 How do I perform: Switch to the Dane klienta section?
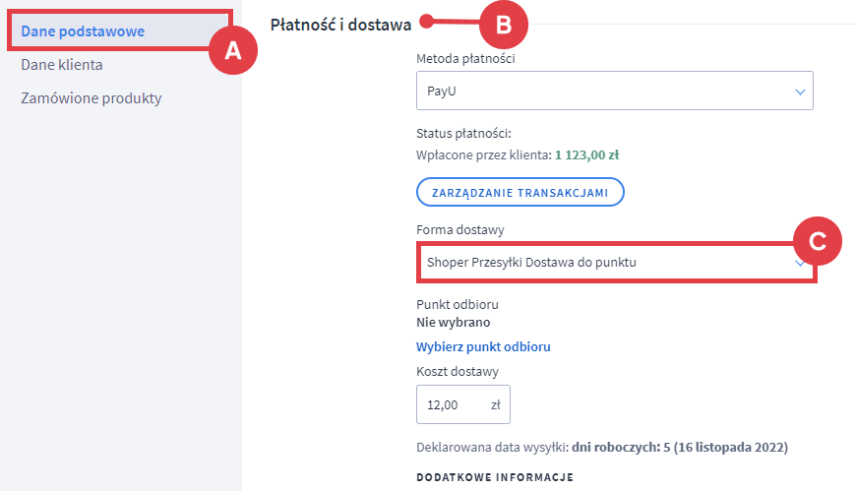[62, 65]
